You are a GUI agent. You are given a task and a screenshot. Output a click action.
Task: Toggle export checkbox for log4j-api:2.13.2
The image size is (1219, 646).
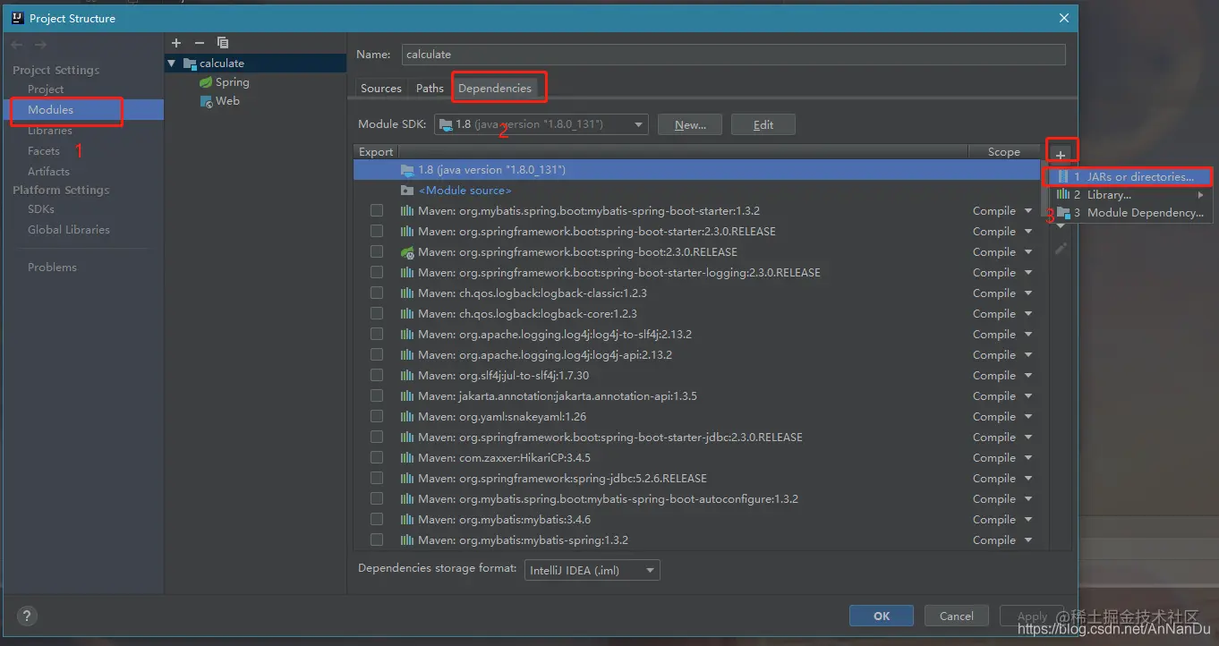377,355
